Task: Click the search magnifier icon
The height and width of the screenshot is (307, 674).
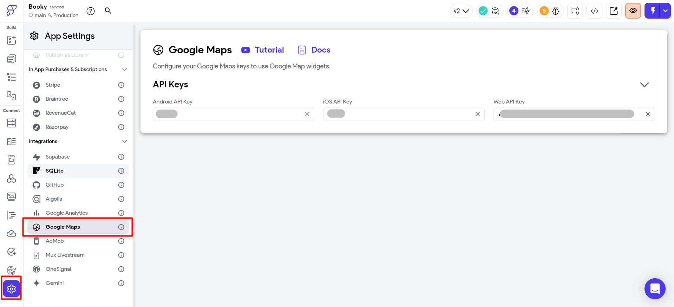Action: (108, 11)
